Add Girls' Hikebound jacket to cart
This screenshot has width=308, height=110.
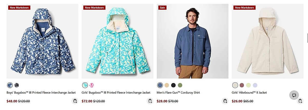point(300,101)
